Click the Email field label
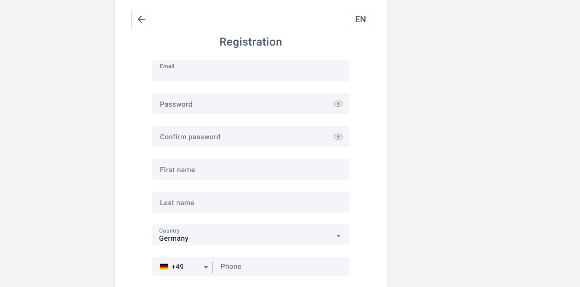This screenshot has width=580, height=287. [x=167, y=66]
